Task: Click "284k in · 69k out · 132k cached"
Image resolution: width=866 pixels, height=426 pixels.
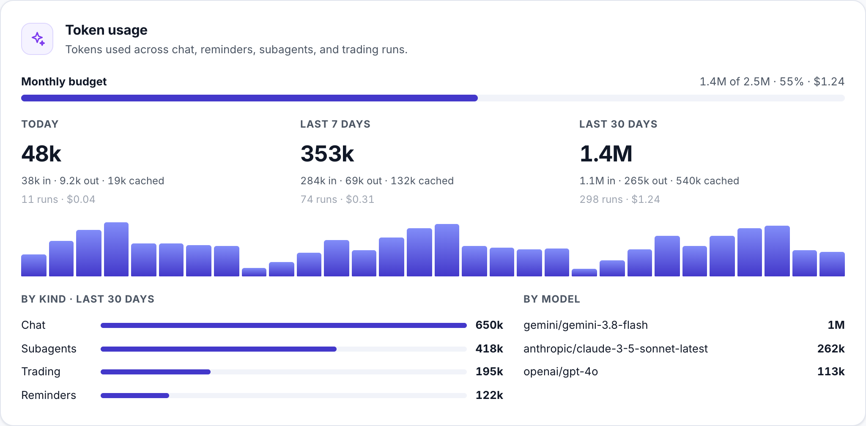Action: pyautogui.click(x=377, y=181)
